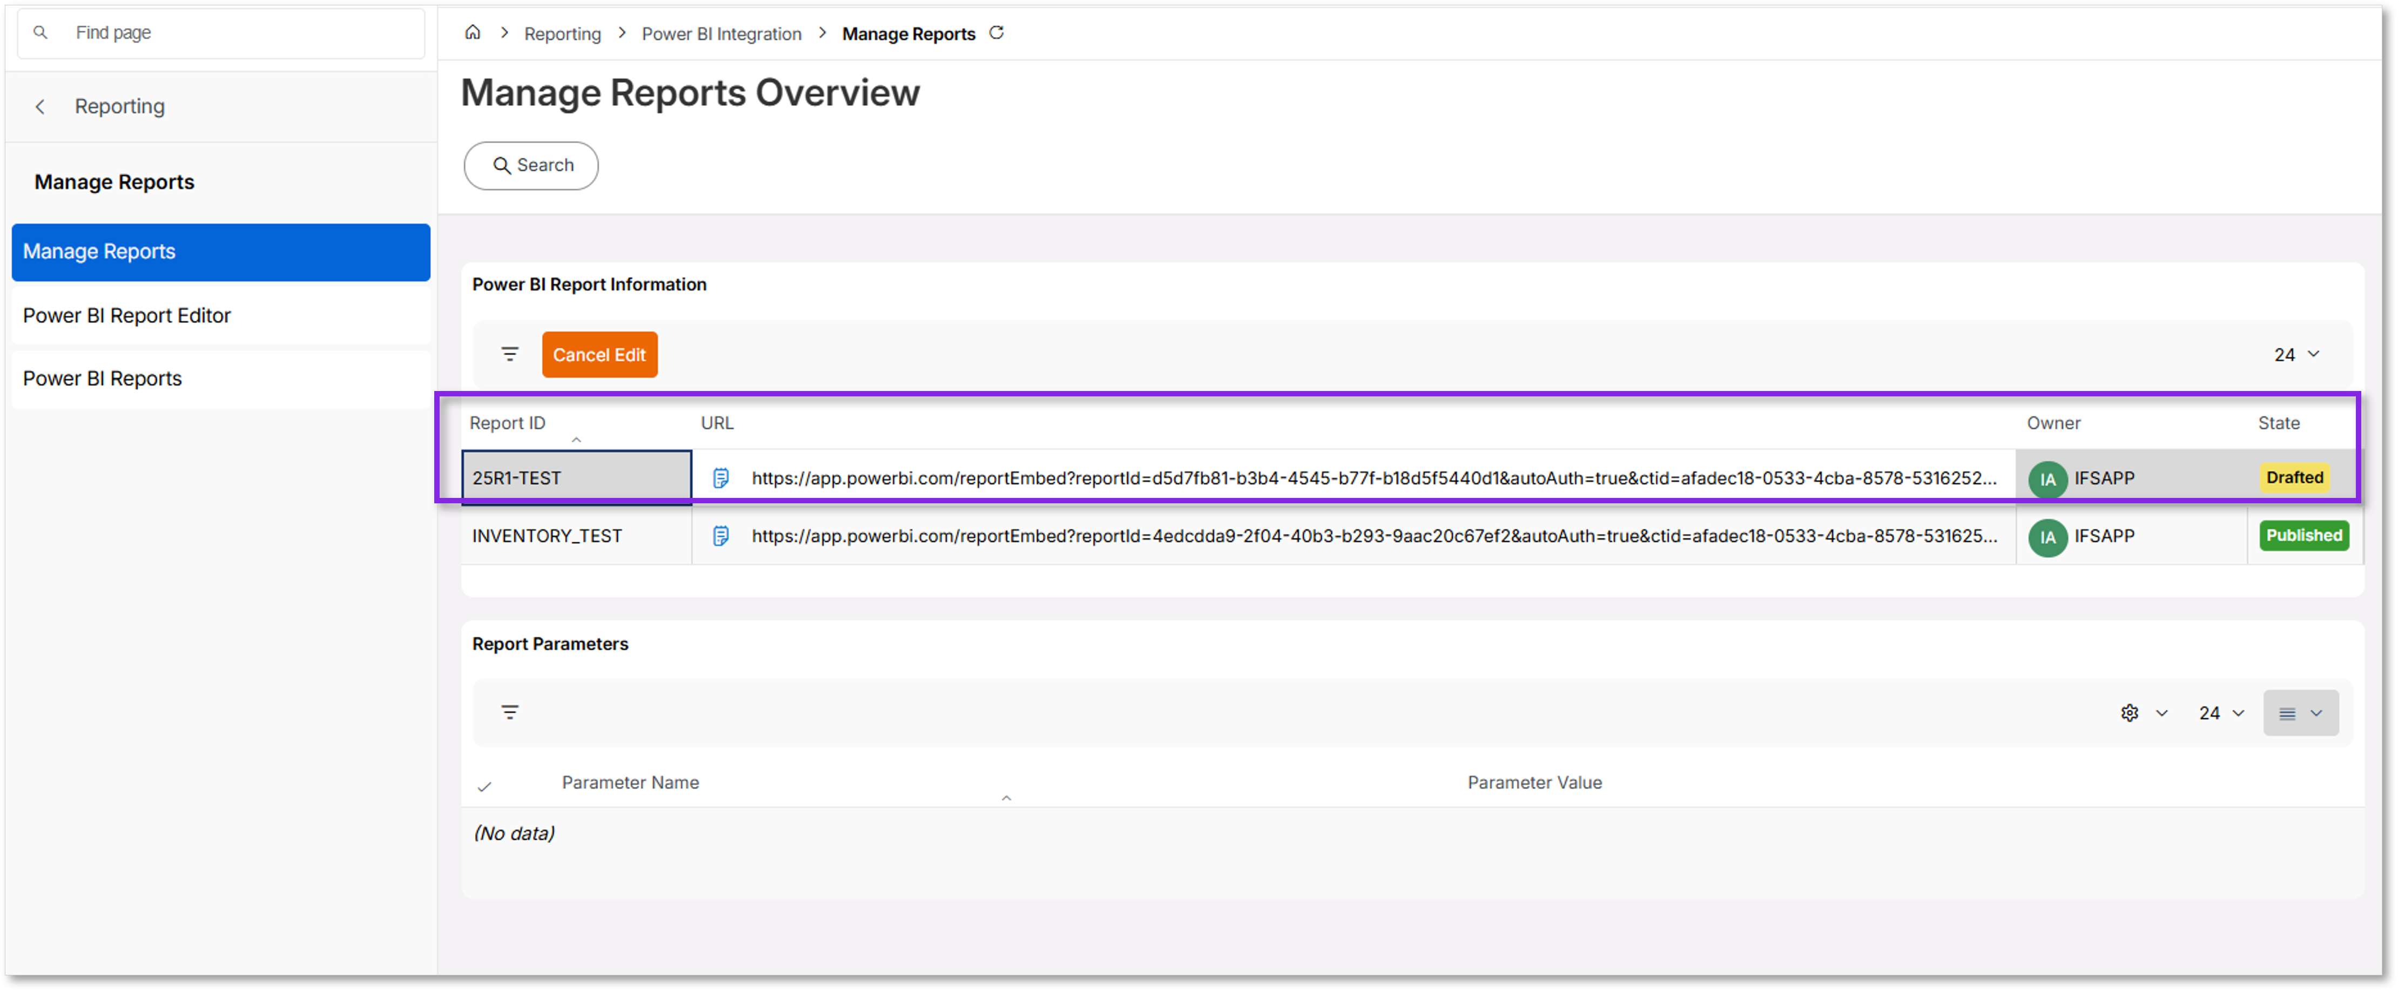2398x991 pixels.
Task: Open the 24 page-size dropdown above the reports
Action: (2295, 354)
